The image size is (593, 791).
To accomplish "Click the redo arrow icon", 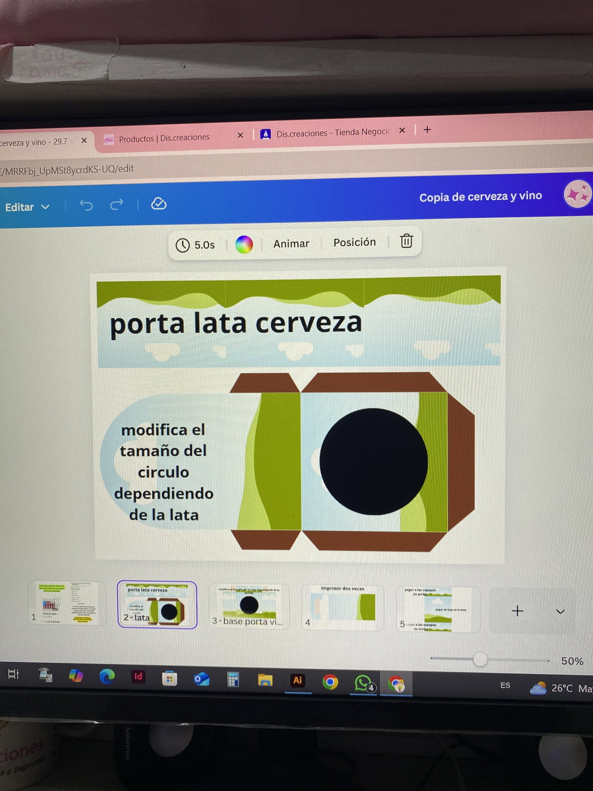I will coord(117,204).
